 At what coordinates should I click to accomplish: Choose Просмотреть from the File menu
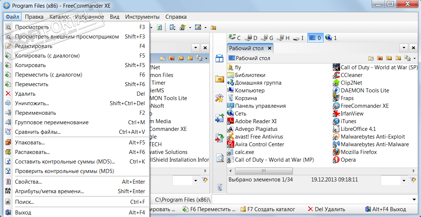click(x=75, y=27)
